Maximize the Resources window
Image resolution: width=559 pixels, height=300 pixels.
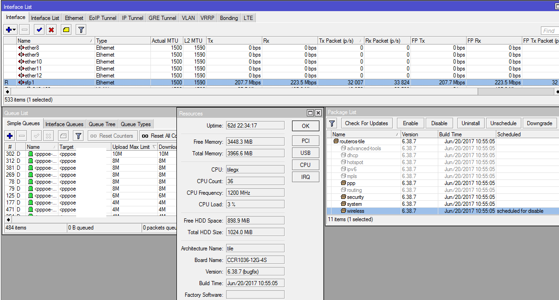tap(310, 113)
